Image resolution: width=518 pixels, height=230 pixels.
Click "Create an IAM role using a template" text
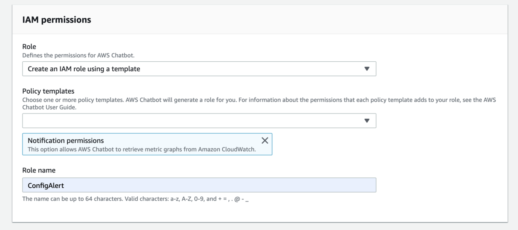84,69
